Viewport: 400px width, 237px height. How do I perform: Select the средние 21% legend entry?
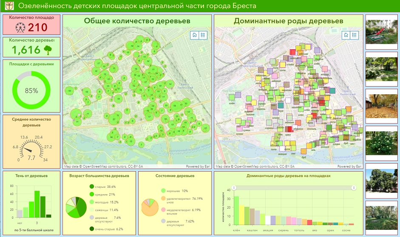102,194
